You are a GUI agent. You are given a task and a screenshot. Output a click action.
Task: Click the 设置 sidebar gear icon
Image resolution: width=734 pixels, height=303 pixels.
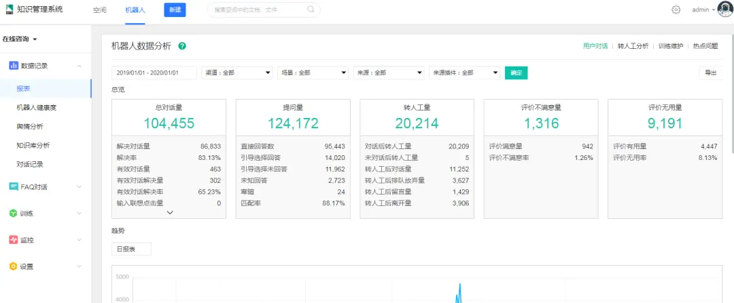13,266
